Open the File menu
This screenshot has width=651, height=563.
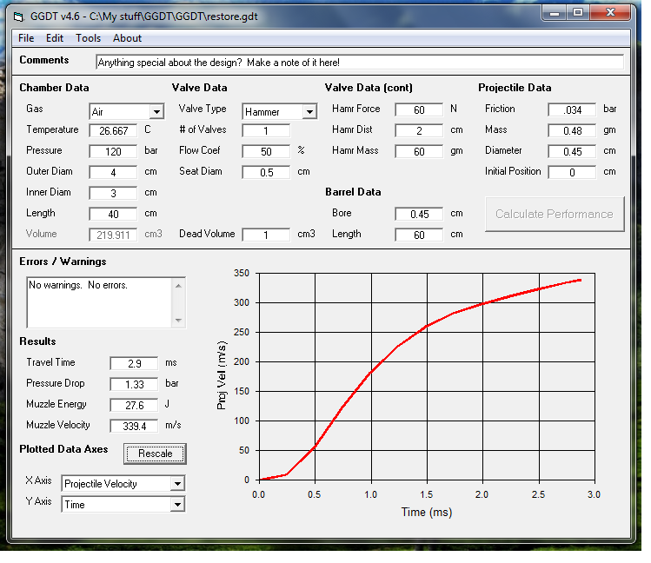26,38
